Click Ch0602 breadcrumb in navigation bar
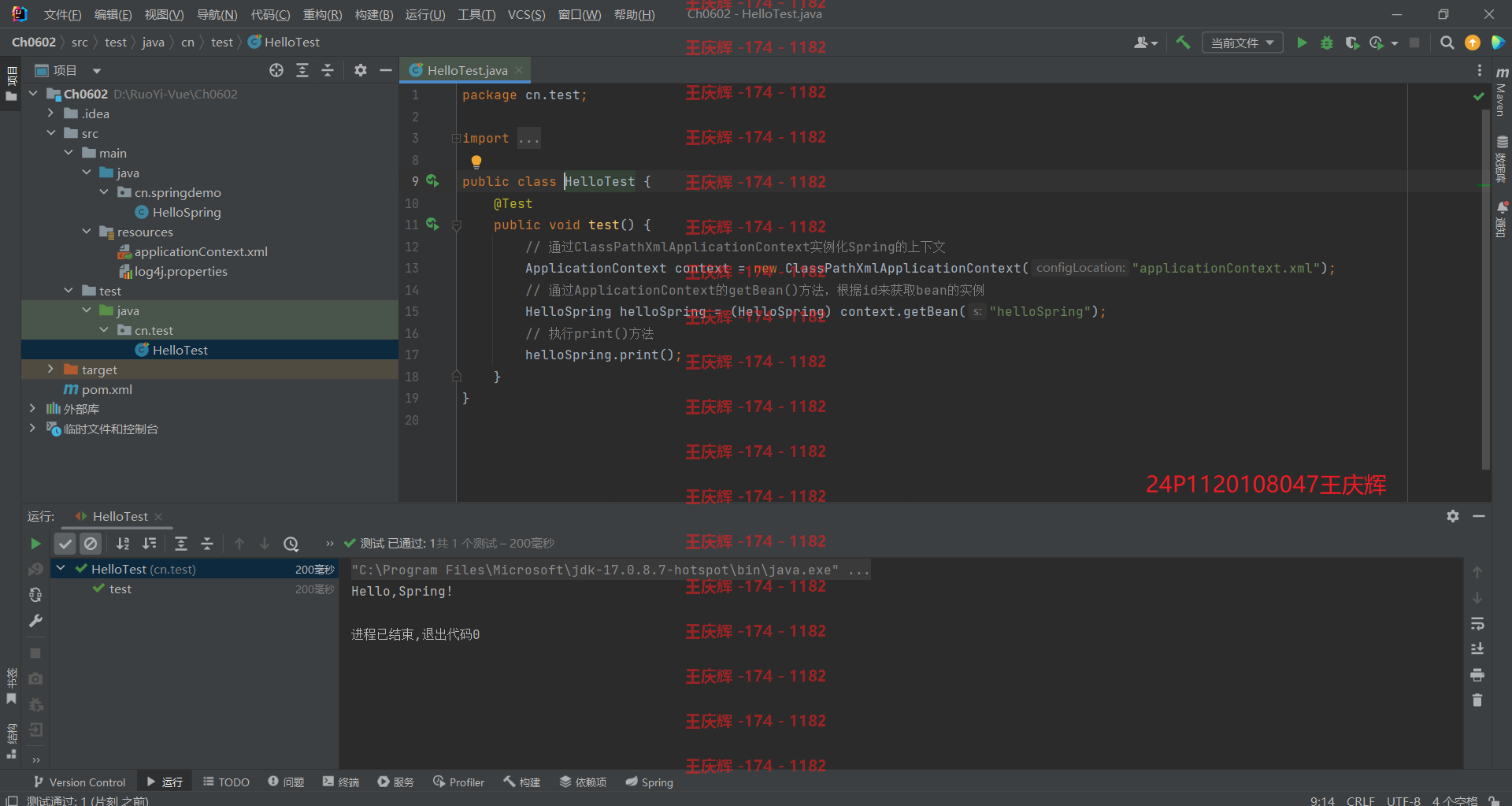1512x806 pixels. [34, 43]
